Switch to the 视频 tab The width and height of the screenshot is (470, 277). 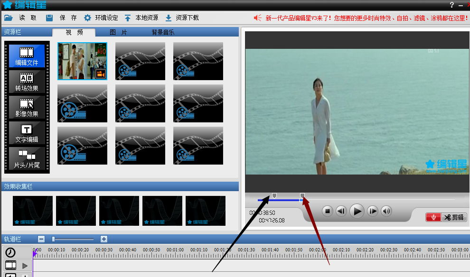click(74, 32)
